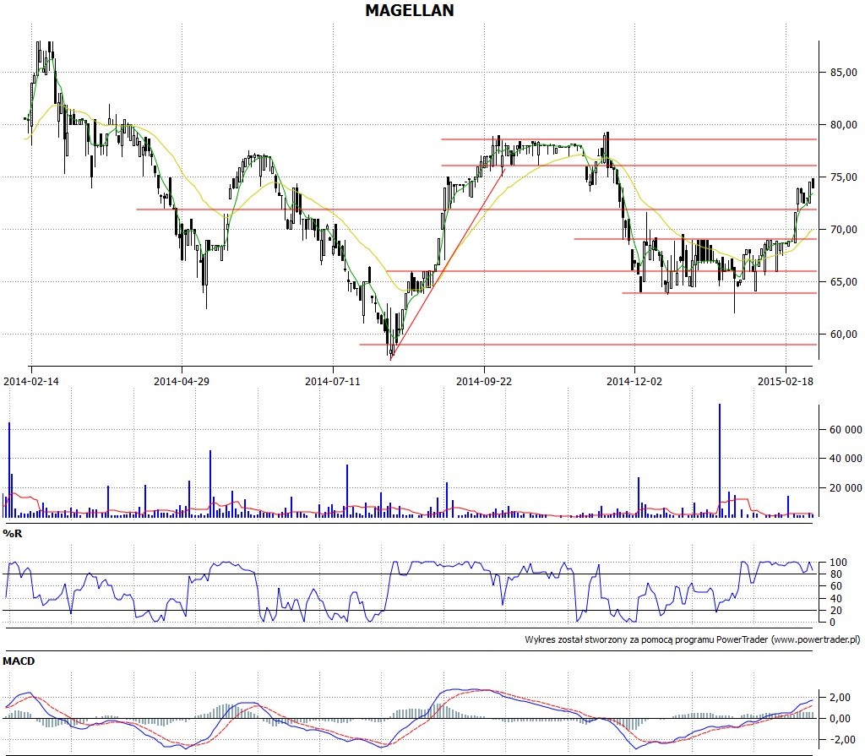Click the 2014-09-22 date label

(x=484, y=381)
